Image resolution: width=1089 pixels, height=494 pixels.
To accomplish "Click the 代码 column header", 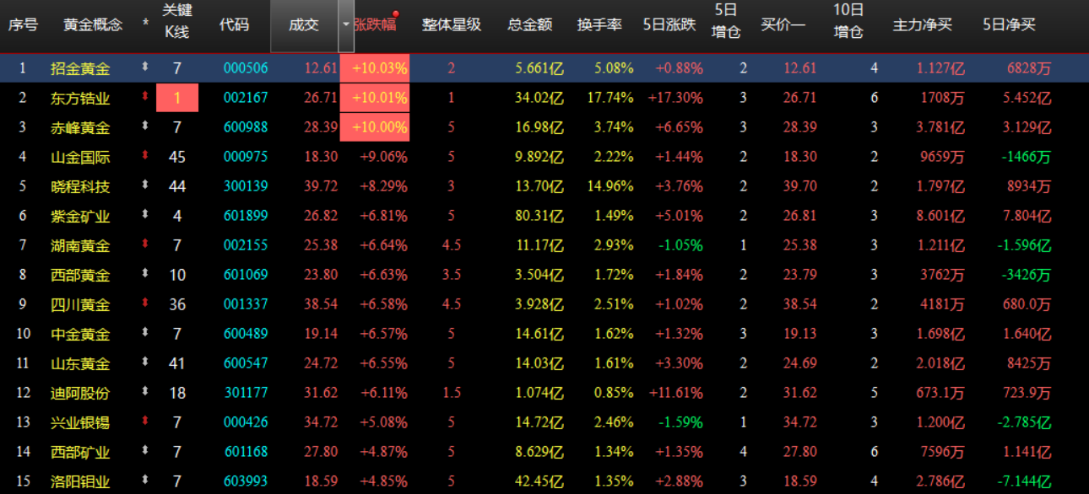I will 234,25.
